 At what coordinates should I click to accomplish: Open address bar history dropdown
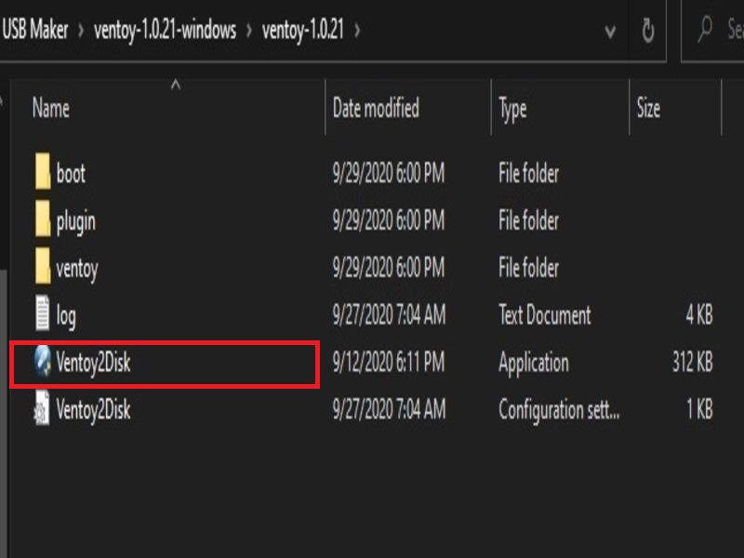pyautogui.click(x=610, y=31)
